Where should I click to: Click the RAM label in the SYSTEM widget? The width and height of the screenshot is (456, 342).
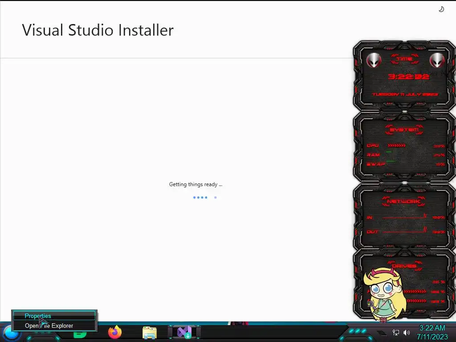pyautogui.click(x=373, y=155)
